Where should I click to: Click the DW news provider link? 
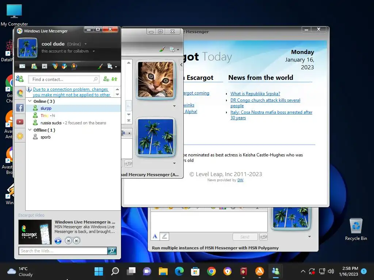(240, 180)
